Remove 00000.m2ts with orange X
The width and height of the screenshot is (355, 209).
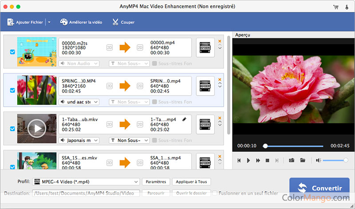coord(220,41)
